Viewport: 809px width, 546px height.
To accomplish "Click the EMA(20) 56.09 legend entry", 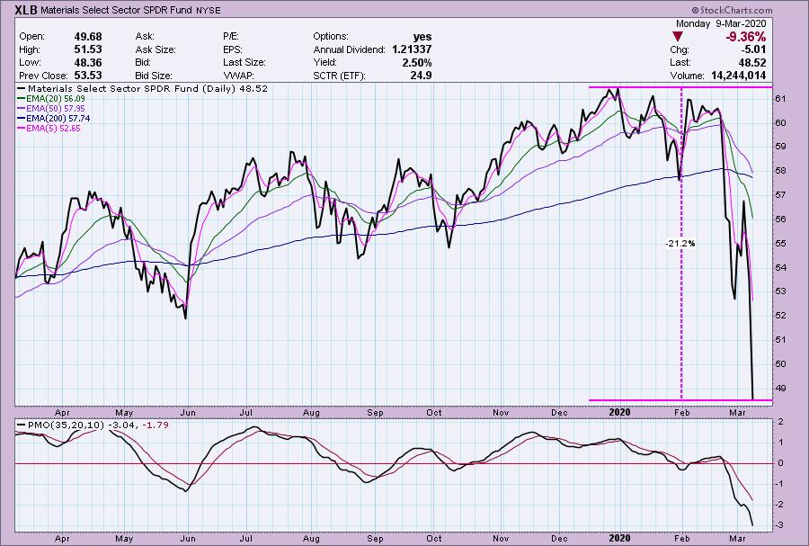I will tap(51, 99).
